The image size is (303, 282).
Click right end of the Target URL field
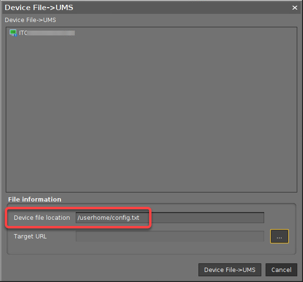point(249,237)
